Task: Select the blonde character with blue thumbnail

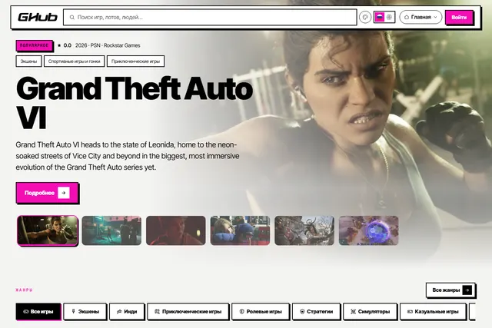Action: point(240,230)
